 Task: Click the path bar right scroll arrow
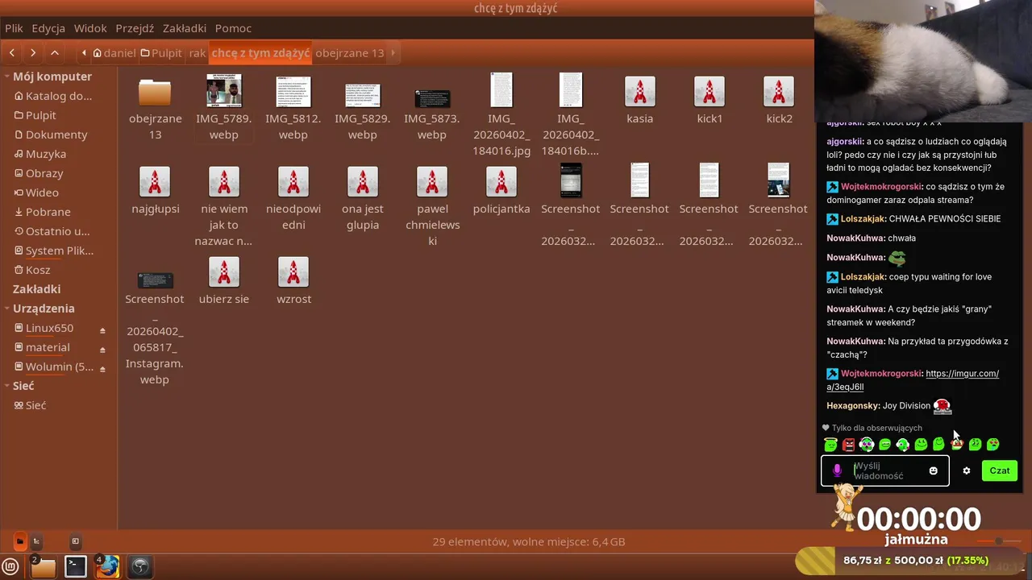tap(393, 53)
